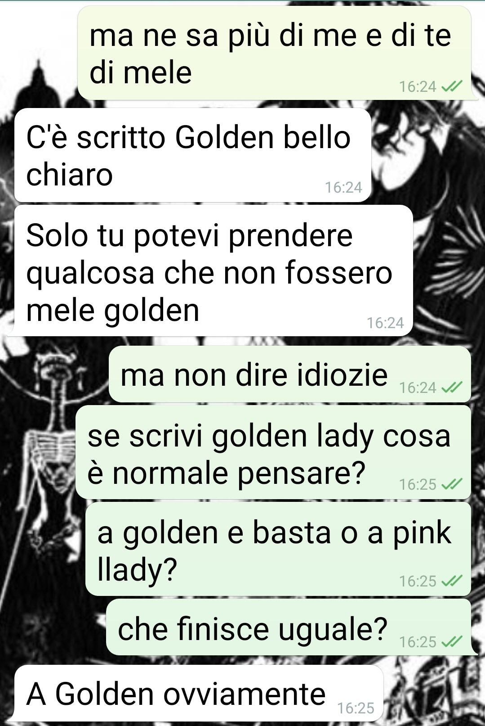Tap the checkmarks on 'pink llady?' message
Image resolution: width=485 pixels, height=726 pixels.
tap(452, 581)
